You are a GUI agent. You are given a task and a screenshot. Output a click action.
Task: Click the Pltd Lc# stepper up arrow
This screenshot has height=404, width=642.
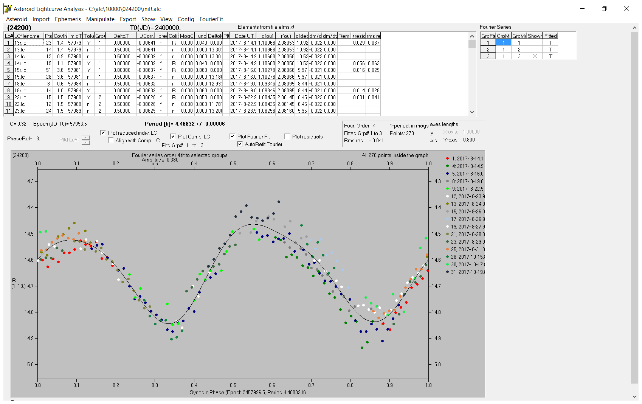tap(86, 138)
